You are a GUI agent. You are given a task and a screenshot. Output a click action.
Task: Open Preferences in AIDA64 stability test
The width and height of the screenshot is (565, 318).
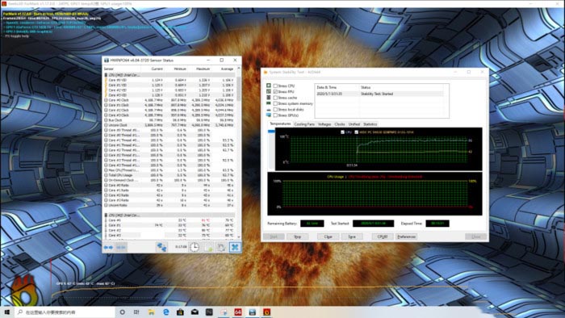[407, 237]
